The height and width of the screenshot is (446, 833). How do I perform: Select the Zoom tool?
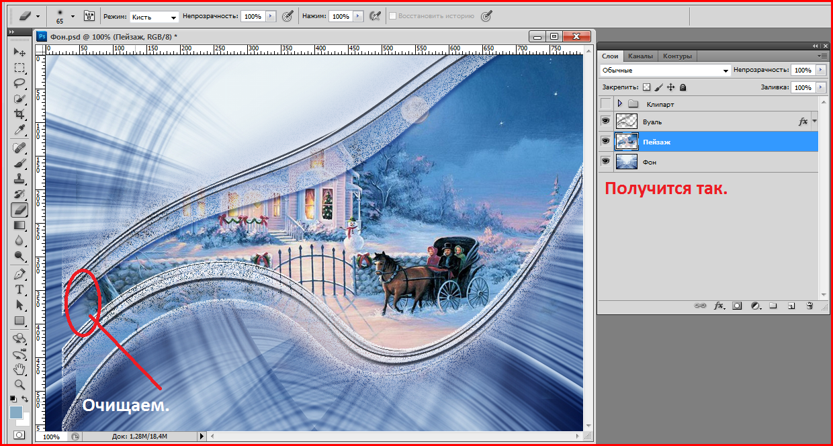point(20,385)
